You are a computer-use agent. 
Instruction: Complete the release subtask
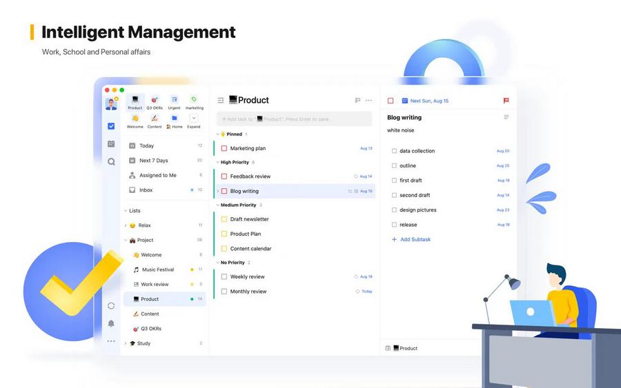(x=394, y=225)
